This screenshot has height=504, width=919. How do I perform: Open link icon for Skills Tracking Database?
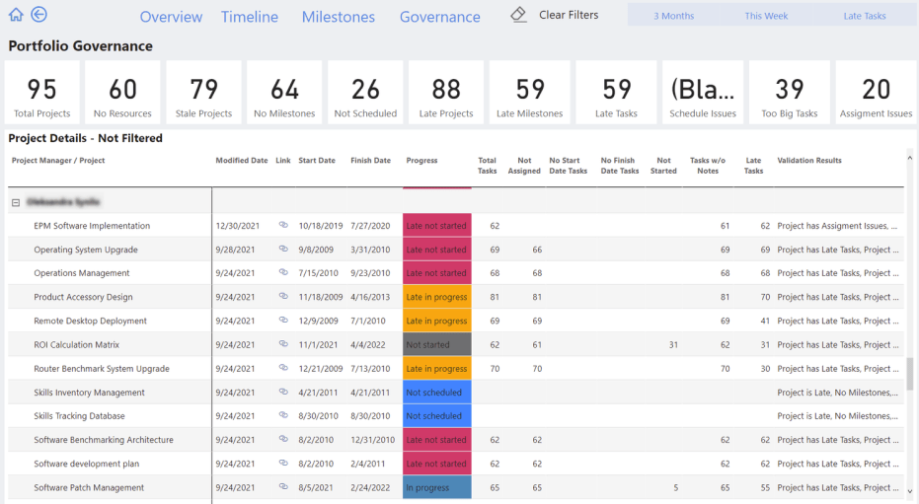[x=283, y=415]
